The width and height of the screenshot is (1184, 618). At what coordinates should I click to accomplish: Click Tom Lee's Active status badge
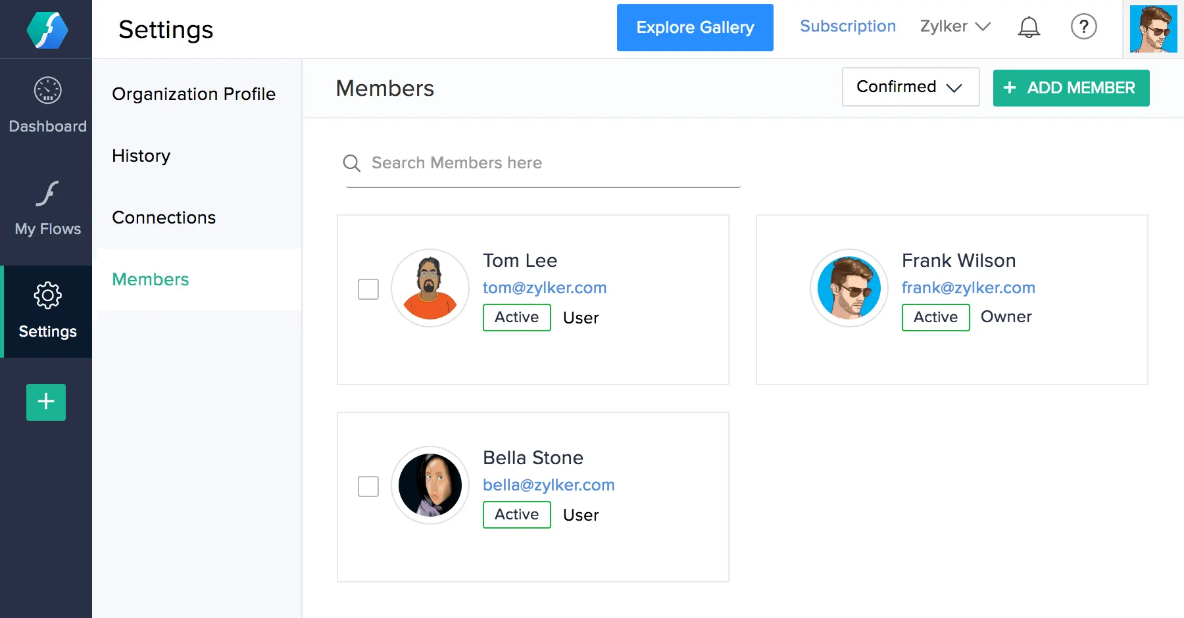517,318
